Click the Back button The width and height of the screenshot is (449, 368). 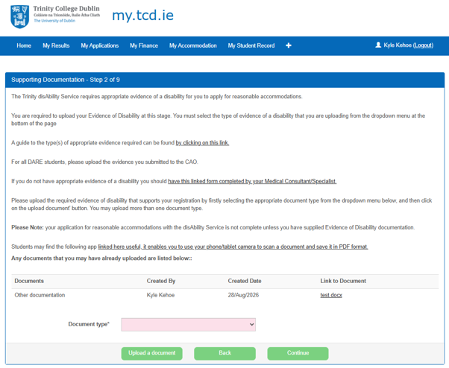(x=224, y=353)
